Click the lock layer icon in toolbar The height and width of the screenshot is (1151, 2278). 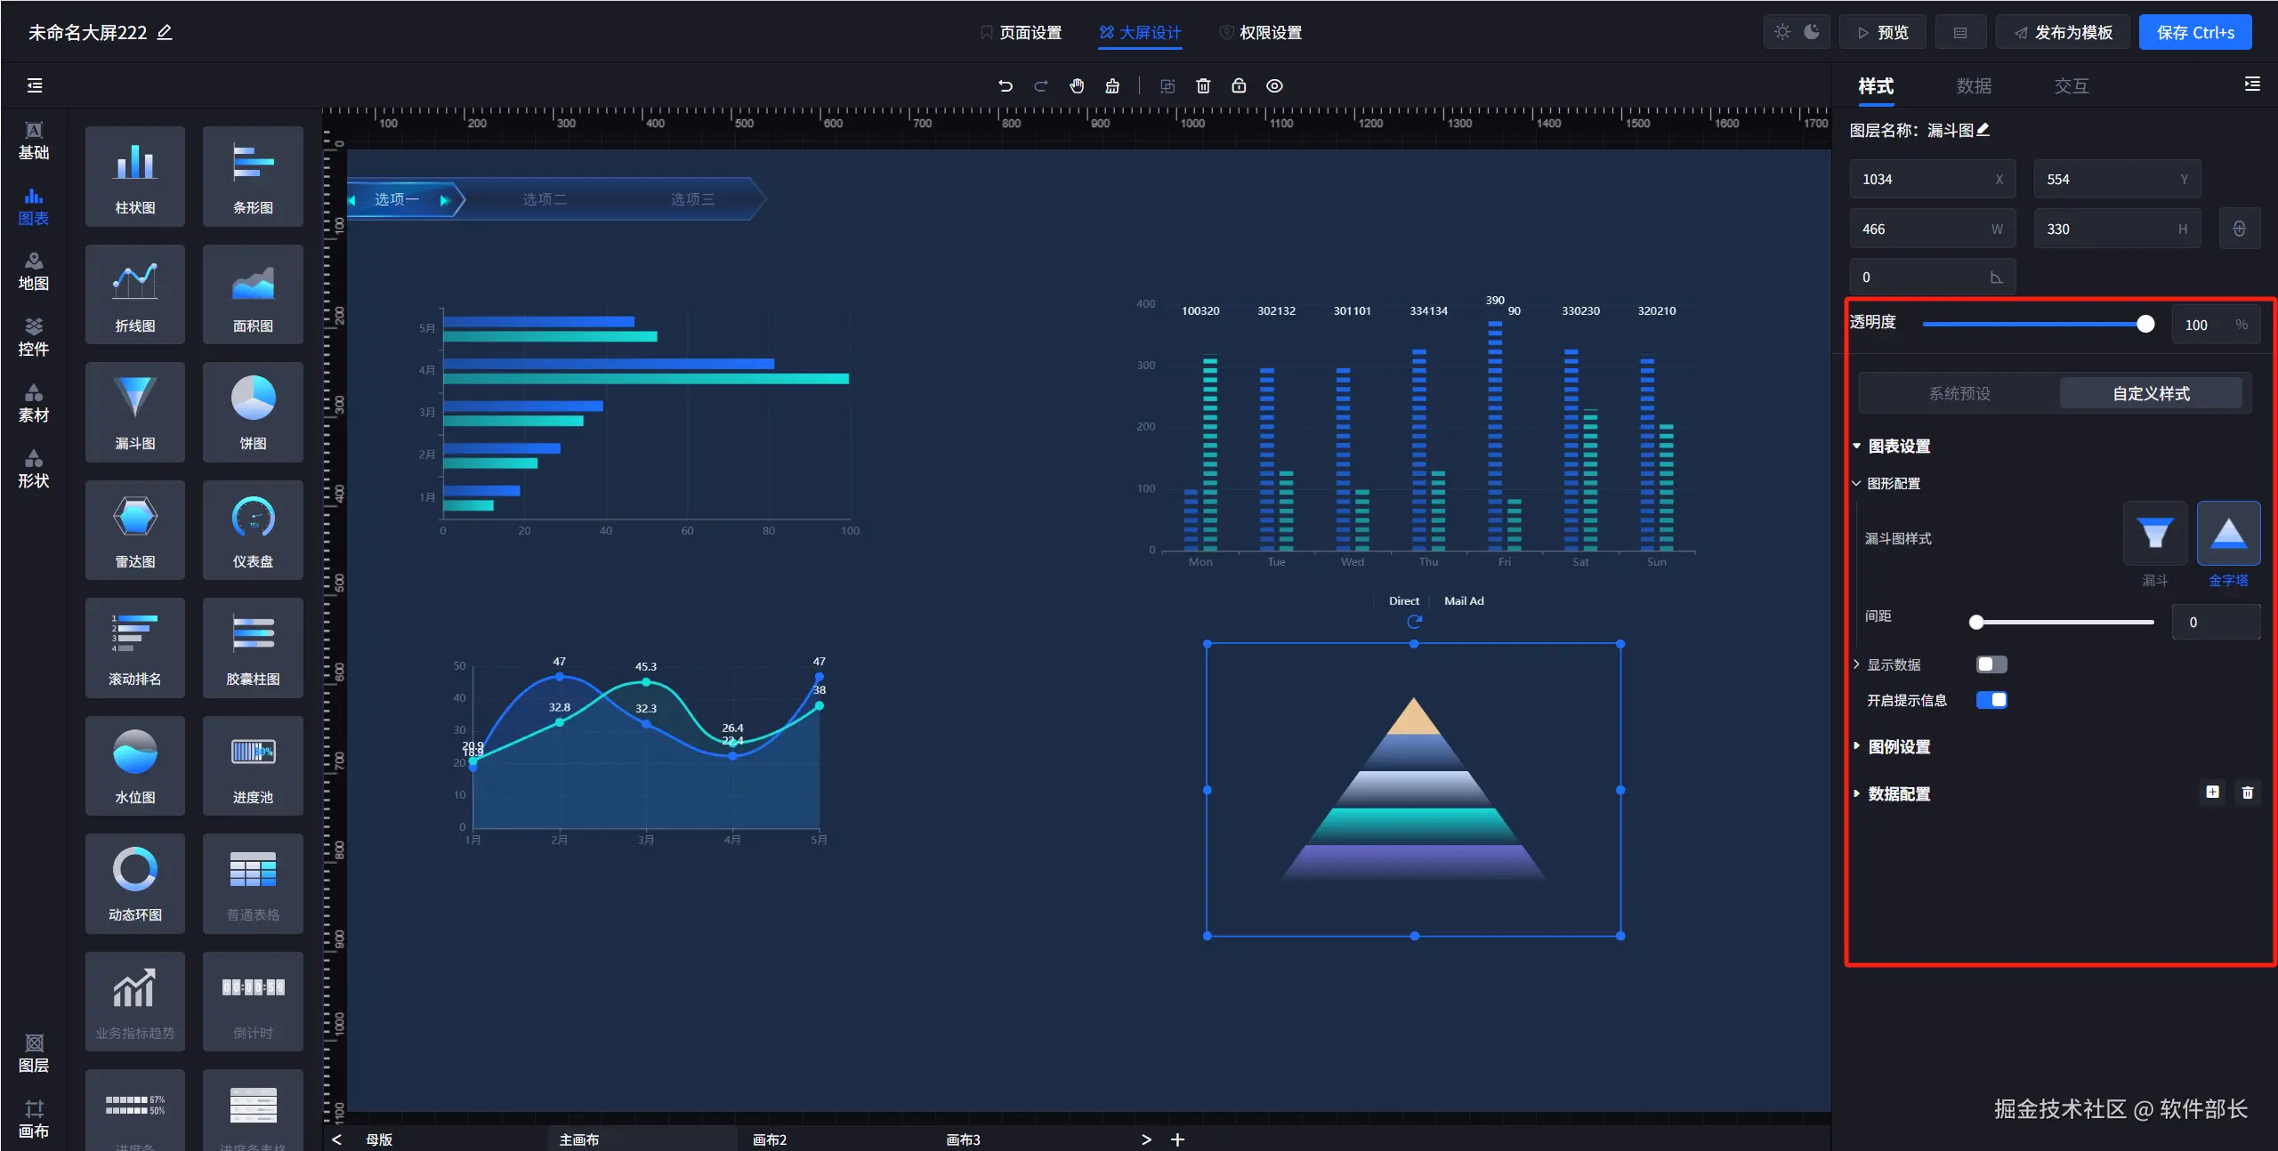[x=1239, y=86]
